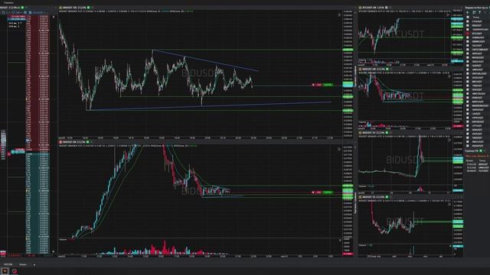Click the sort icon in the watchlist toolbar
The width and height of the screenshot is (490, 275).
pos(474,12)
